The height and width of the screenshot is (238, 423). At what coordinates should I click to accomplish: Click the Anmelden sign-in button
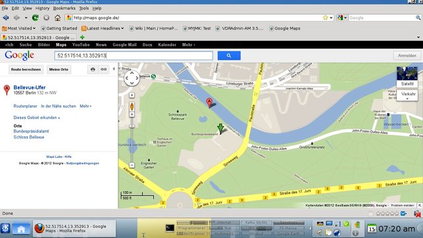[407, 56]
